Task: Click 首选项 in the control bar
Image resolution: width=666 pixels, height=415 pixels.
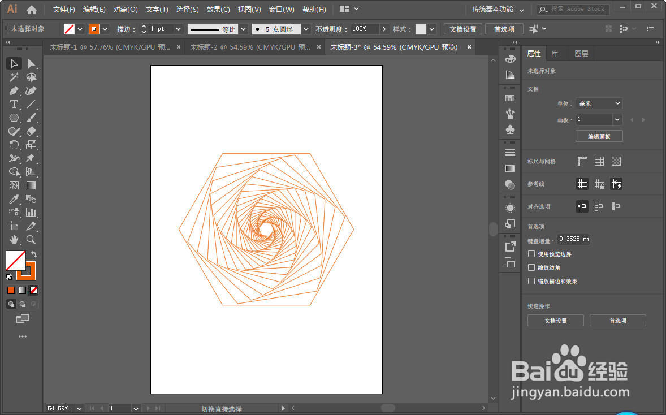Action: tap(504, 29)
